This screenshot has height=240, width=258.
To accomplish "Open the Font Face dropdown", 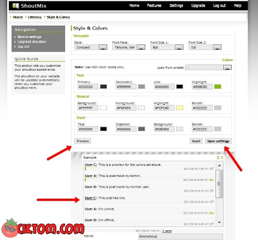I will (129, 48).
